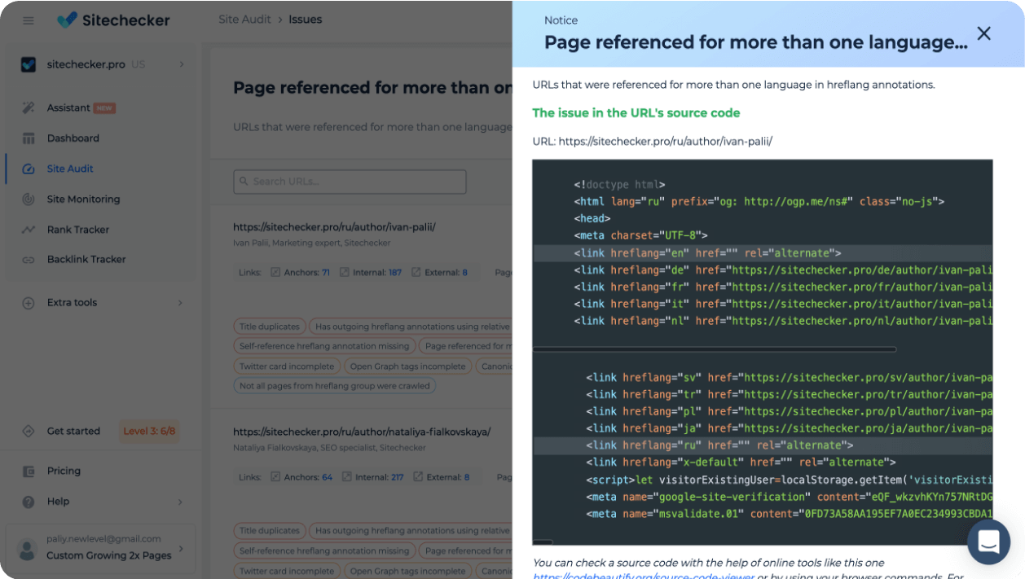Click the search magnifier icon

point(244,182)
